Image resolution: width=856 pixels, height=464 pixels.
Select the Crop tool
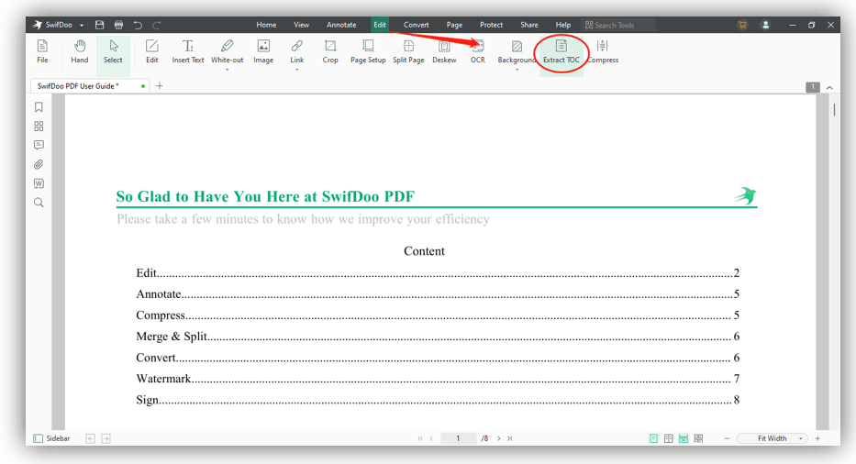(330, 51)
